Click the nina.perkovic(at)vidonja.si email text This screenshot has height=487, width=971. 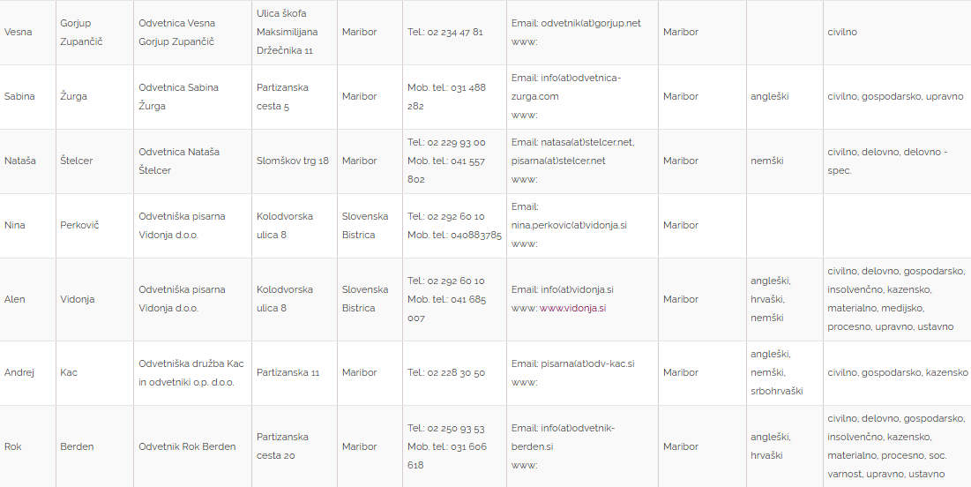tap(569, 225)
